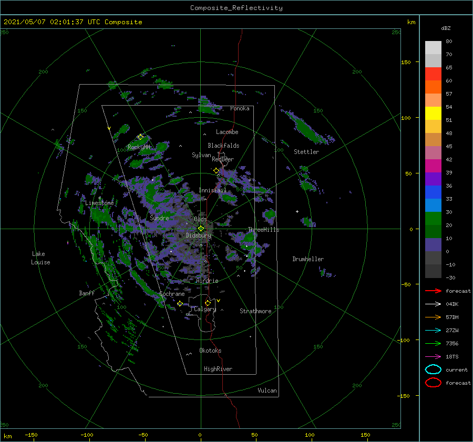473x442 pixels.
Task: Click the red forecast ellipse icon
Action: pyautogui.click(x=433, y=383)
